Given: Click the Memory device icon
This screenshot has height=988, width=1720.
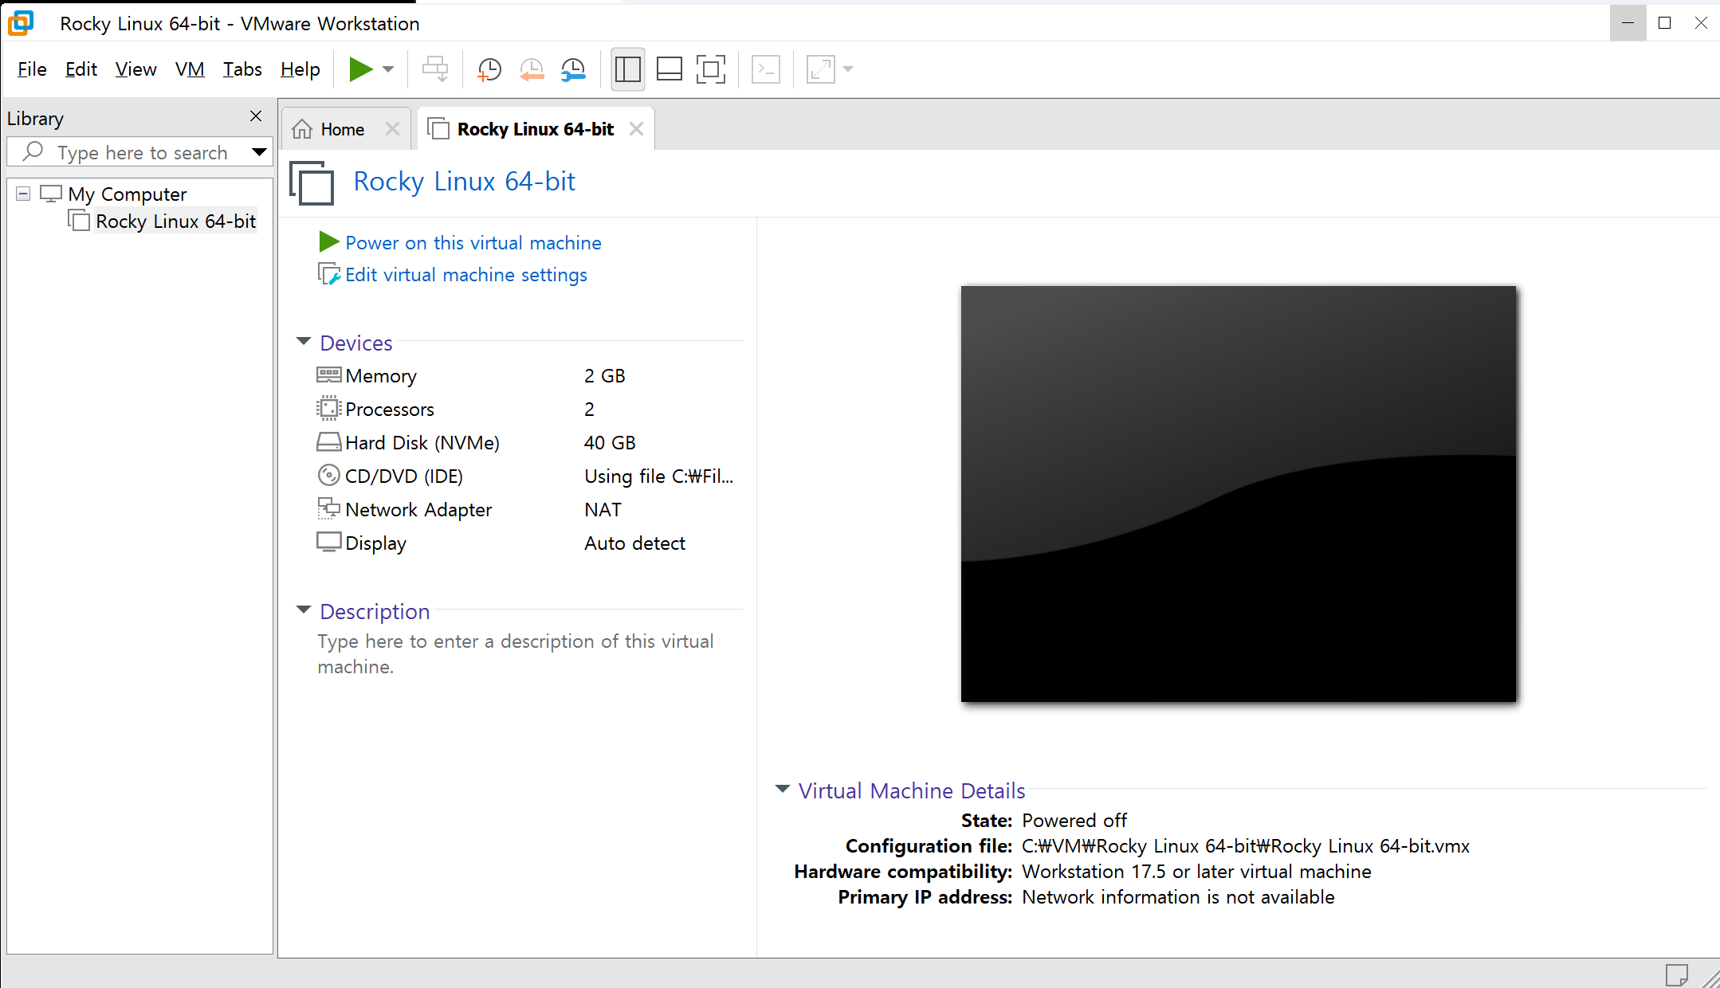Looking at the screenshot, I should pos(328,374).
